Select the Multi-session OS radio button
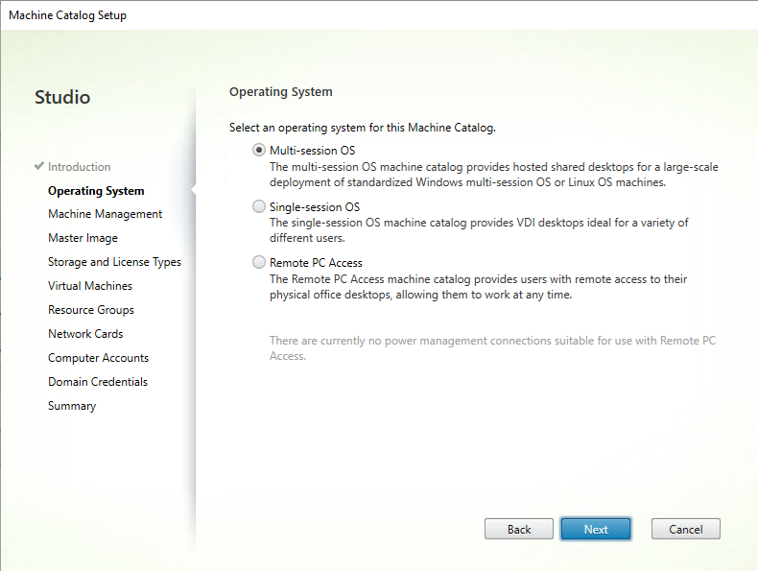This screenshot has width=758, height=571. click(259, 151)
